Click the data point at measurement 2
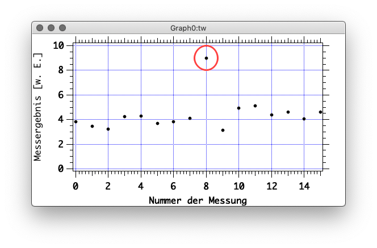Image resolution: width=377 pixels, height=248 pixels. (x=108, y=129)
